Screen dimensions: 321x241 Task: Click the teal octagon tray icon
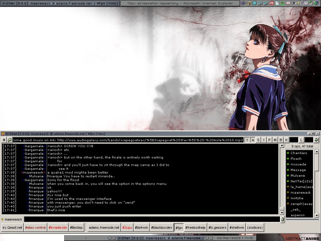pos(255,3)
